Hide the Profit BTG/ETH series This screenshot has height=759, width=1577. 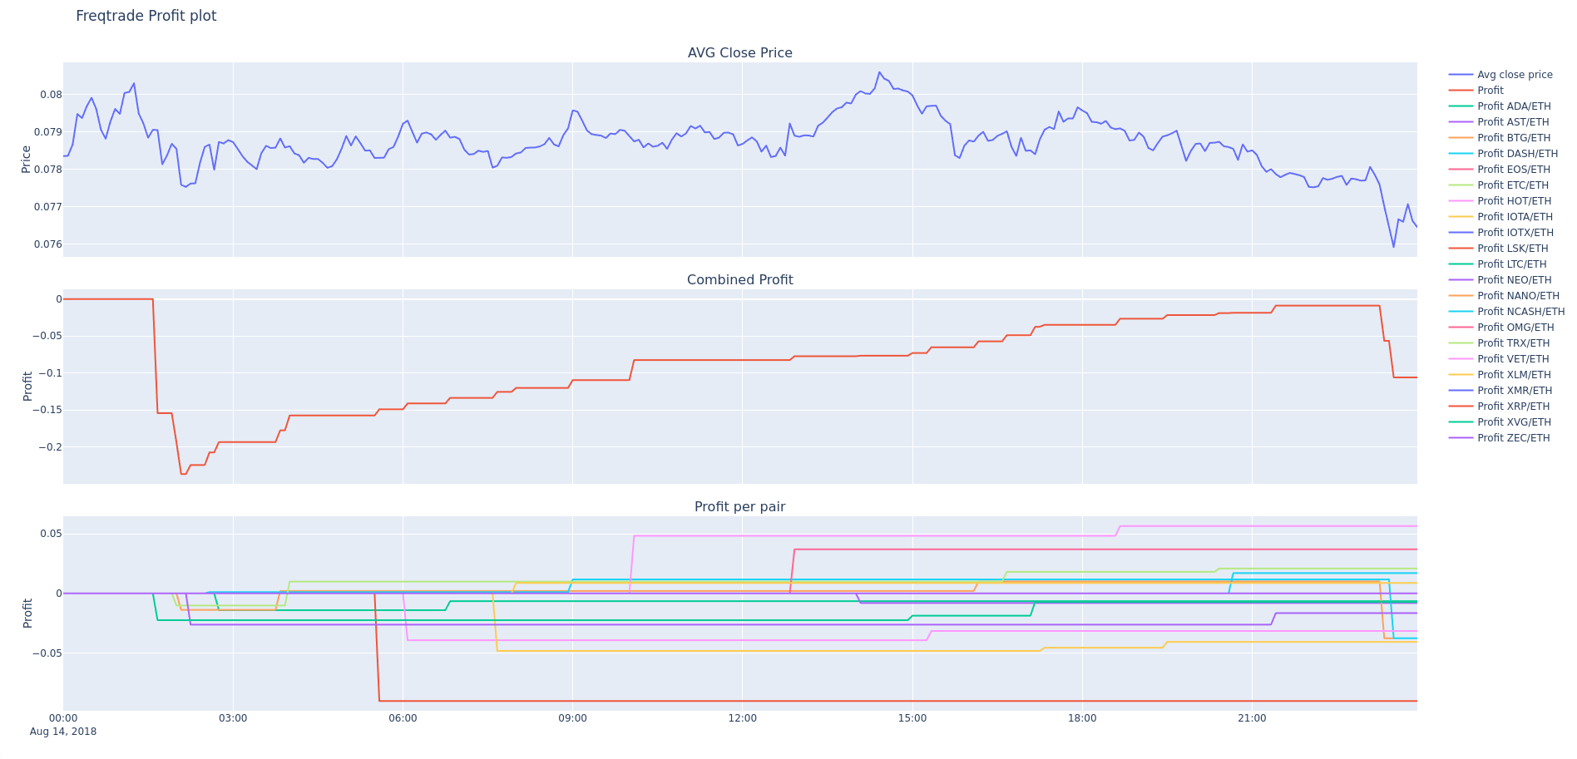click(x=1513, y=138)
